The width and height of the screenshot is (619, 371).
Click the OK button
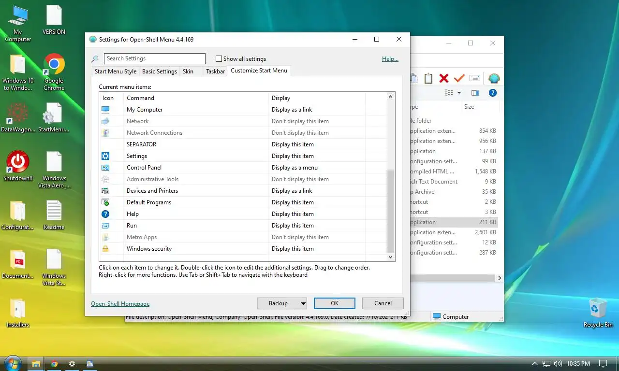click(335, 303)
